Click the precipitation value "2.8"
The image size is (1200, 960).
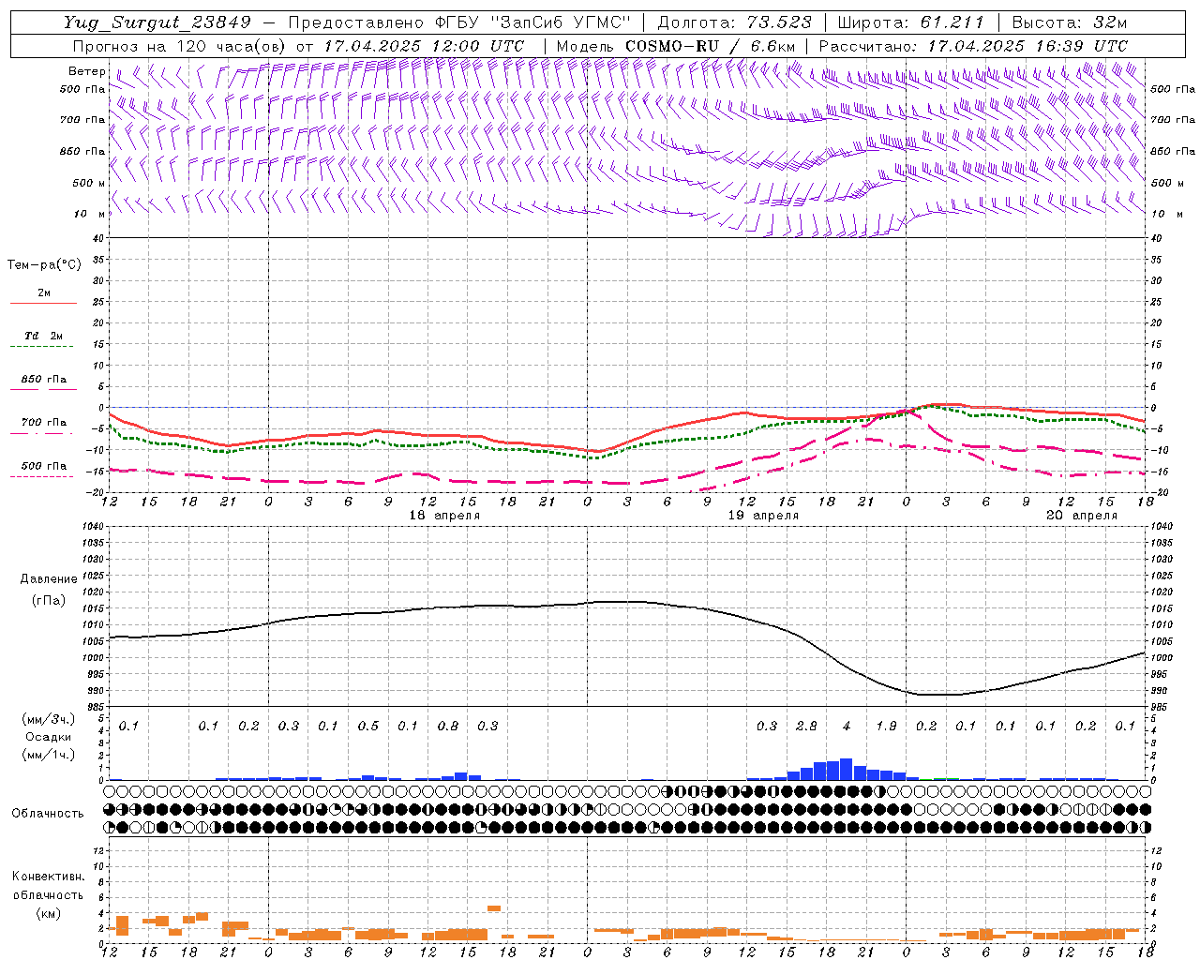[x=806, y=726]
